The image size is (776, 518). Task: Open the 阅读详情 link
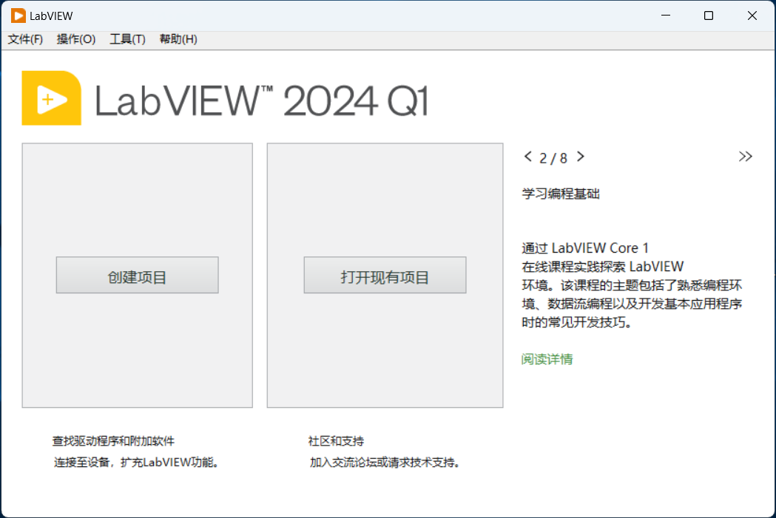click(x=547, y=359)
